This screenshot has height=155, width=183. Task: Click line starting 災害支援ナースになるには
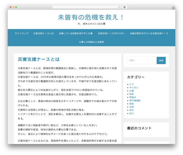pyautogui.click(x=67, y=141)
